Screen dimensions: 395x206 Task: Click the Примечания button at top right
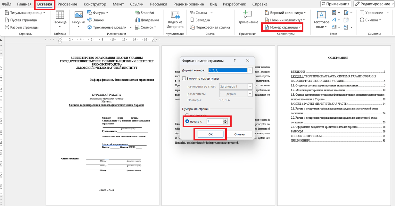tap(336, 4)
